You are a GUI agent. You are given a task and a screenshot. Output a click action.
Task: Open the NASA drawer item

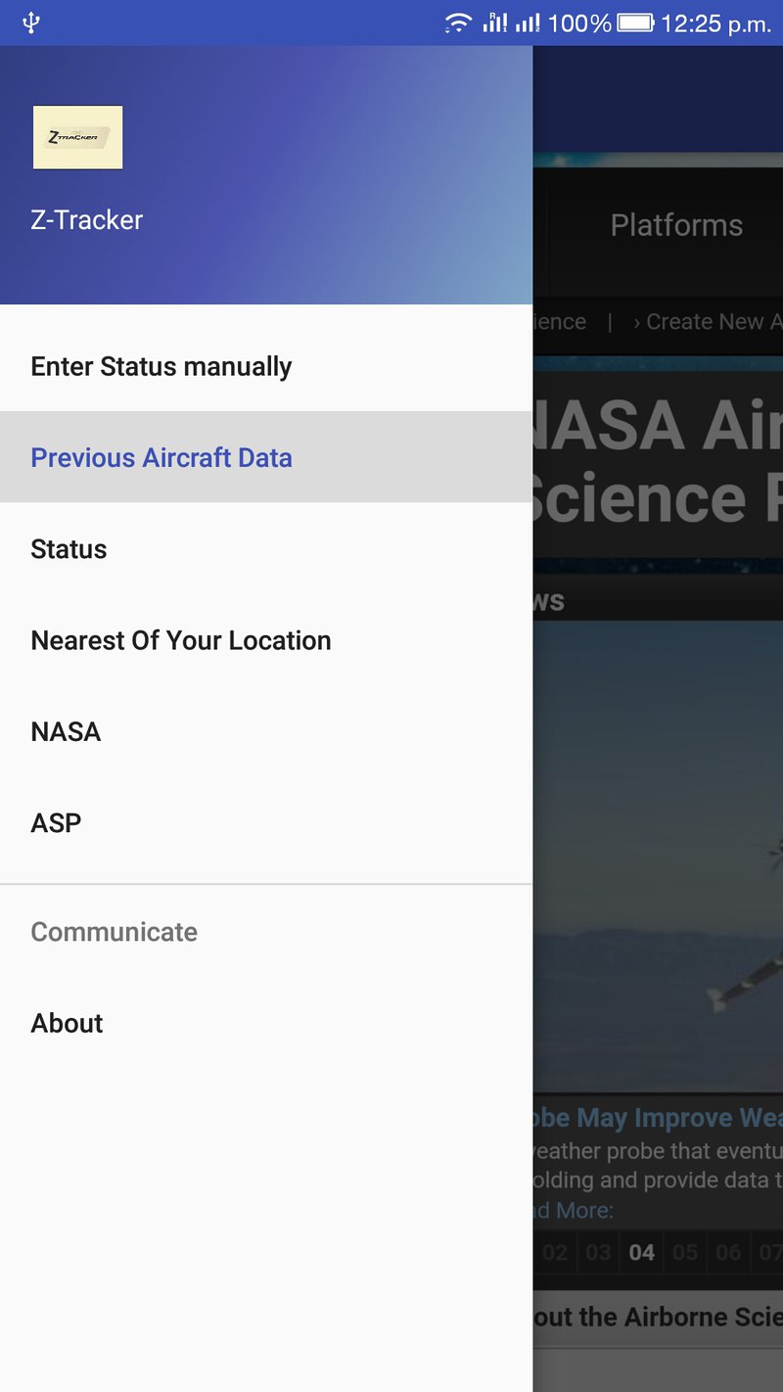pos(66,731)
